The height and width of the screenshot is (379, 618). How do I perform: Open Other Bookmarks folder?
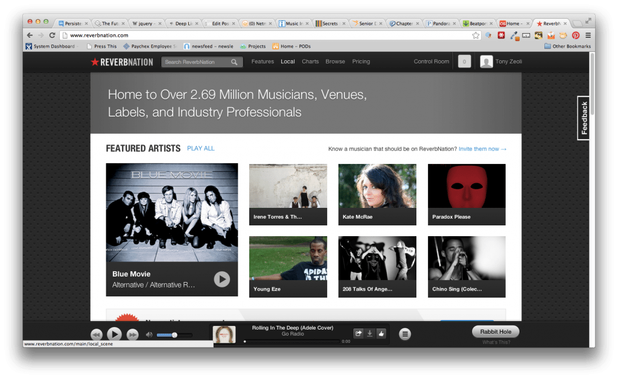point(567,46)
